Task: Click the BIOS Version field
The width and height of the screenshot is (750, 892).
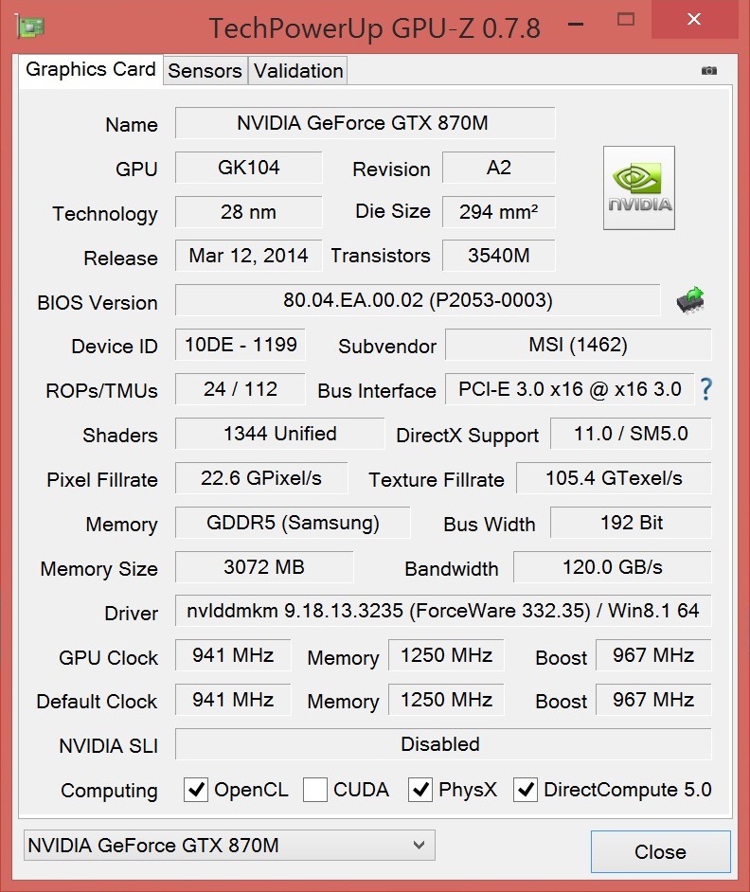Action: coord(418,301)
